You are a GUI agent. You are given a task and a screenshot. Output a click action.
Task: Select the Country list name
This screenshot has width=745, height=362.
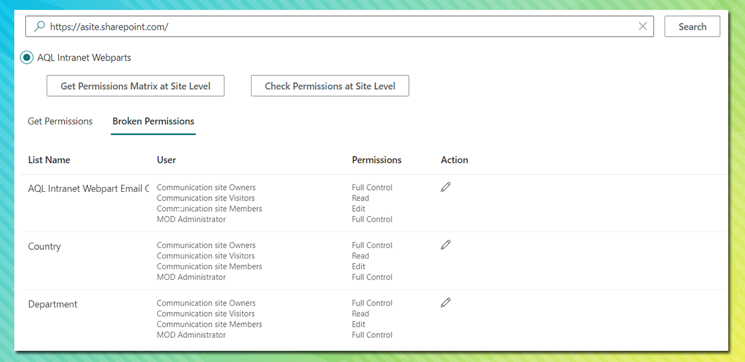[x=45, y=246]
